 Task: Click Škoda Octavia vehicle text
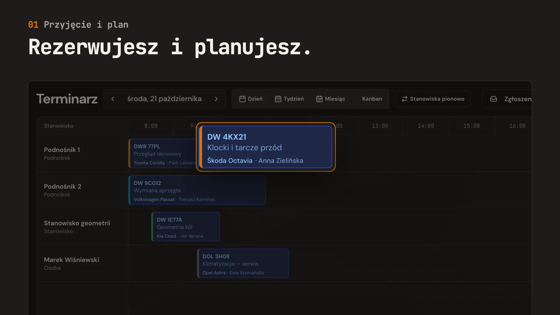coord(230,160)
